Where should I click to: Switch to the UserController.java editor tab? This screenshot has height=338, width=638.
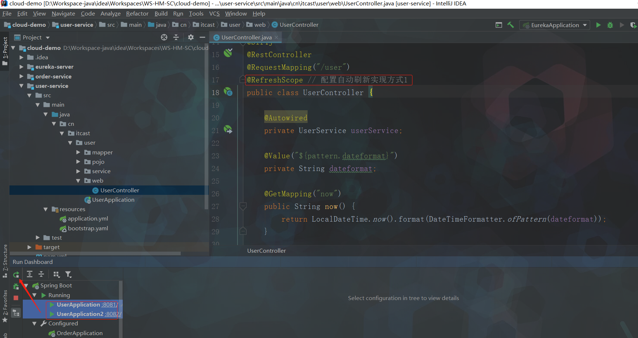[x=246, y=37]
